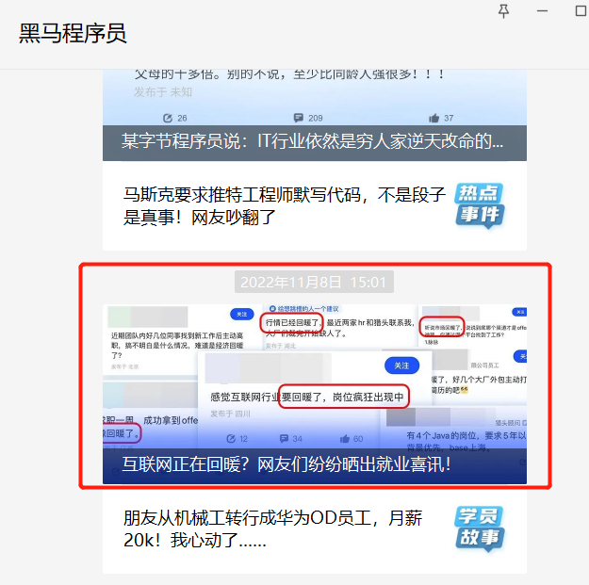Maximize the 黑马程序员 window

581,11
